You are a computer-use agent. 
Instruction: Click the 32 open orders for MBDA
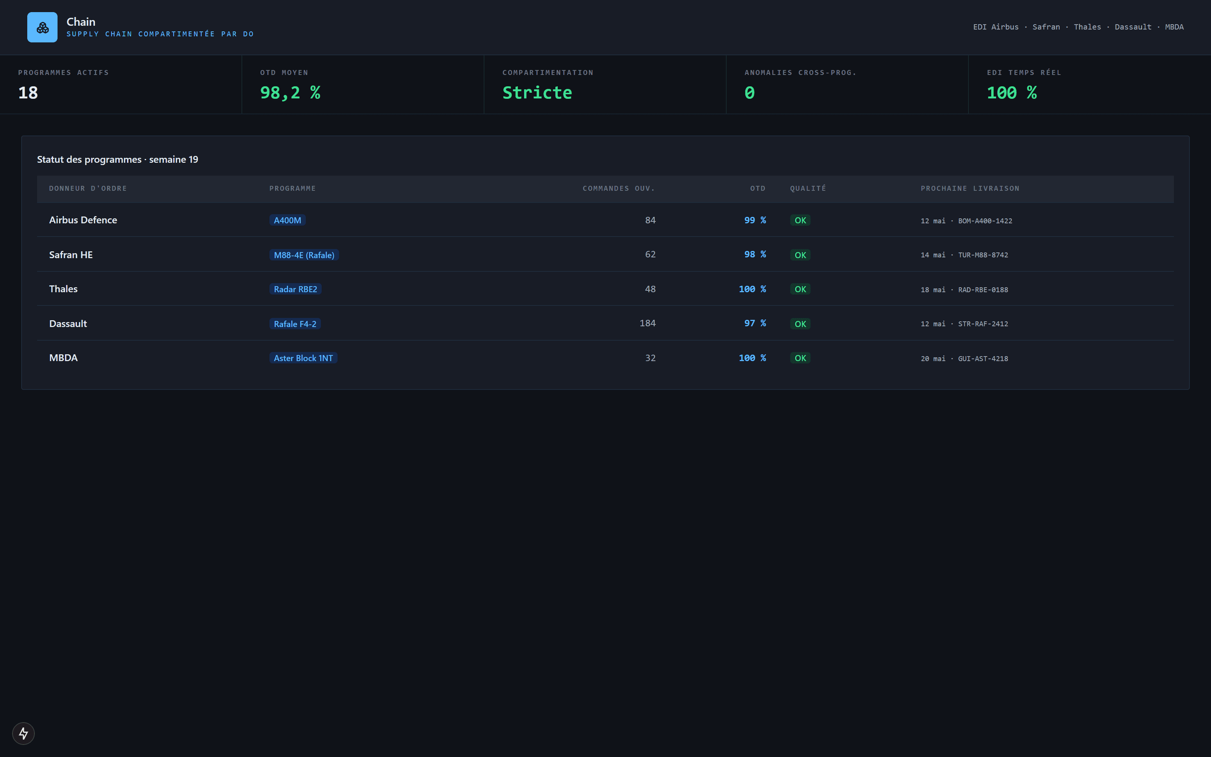click(650, 358)
